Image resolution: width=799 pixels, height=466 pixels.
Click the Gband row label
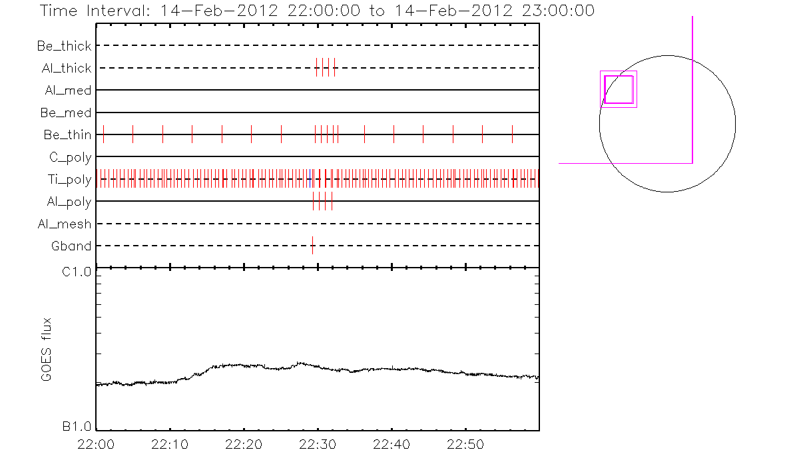click(x=71, y=246)
